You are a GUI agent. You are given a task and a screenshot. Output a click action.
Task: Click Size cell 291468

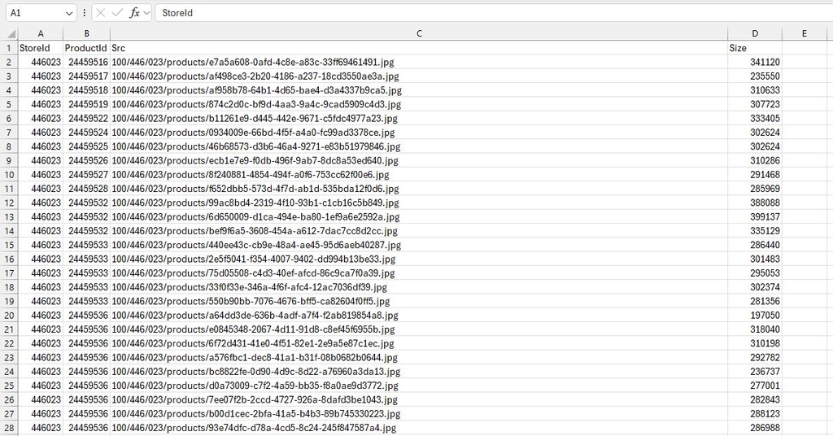pyautogui.click(x=754, y=175)
